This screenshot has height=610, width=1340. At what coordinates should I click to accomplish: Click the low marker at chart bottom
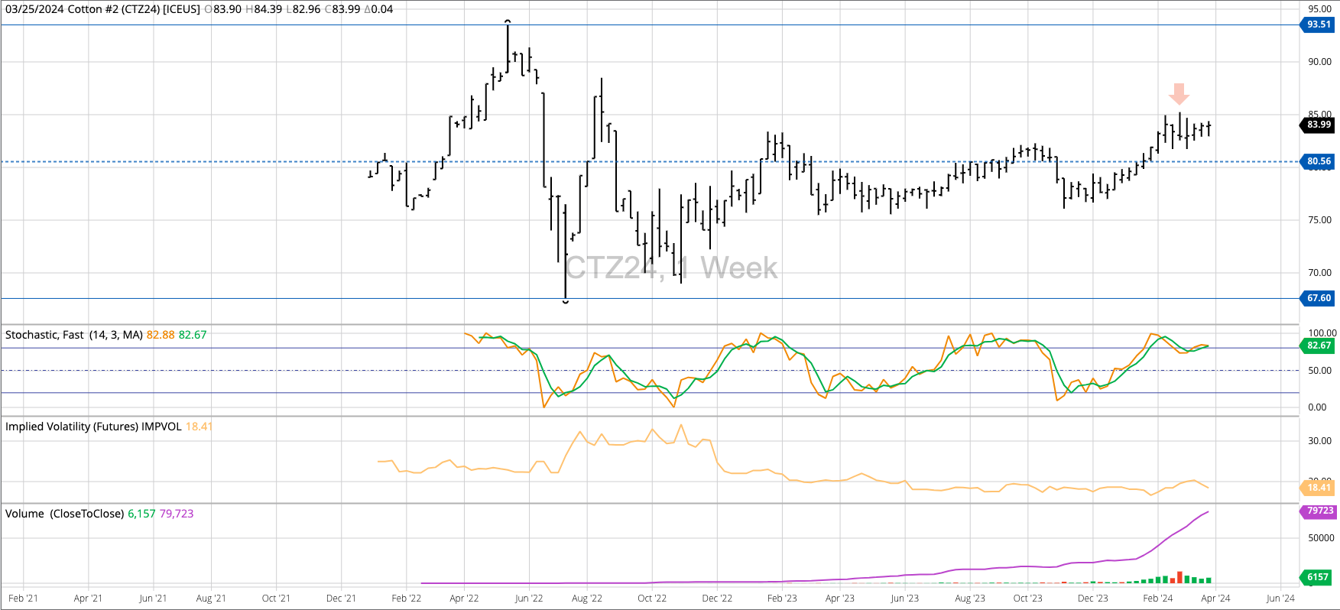pyautogui.click(x=566, y=302)
